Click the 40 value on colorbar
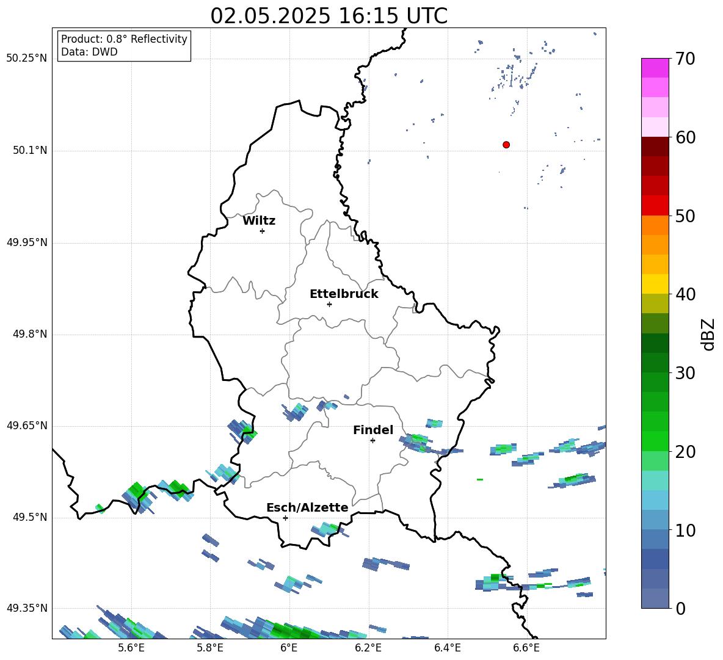This screenshot has width=723, height=660. [x=685, y=294]
